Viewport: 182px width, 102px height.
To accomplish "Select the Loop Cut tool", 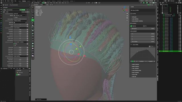I will pos(33,39).
